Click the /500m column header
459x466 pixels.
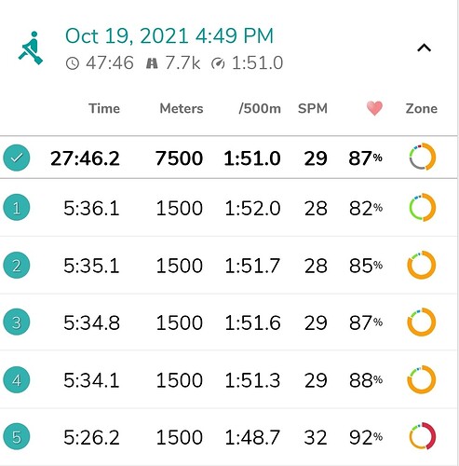[x=260, y=108]
